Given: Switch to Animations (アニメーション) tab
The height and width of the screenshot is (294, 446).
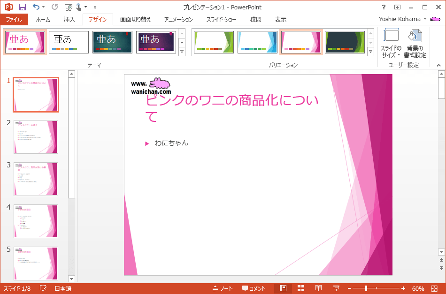Looking at the screenshot, I should 178,19.
